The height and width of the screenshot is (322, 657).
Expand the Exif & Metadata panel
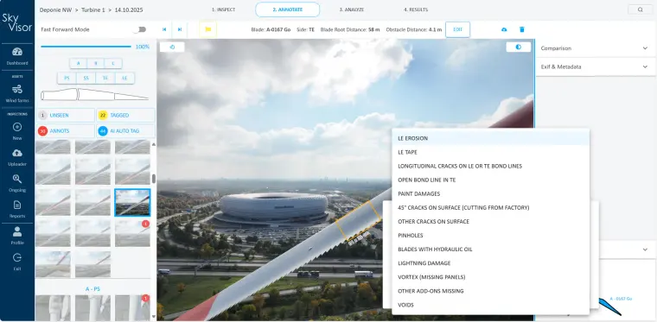pos(595,66)
